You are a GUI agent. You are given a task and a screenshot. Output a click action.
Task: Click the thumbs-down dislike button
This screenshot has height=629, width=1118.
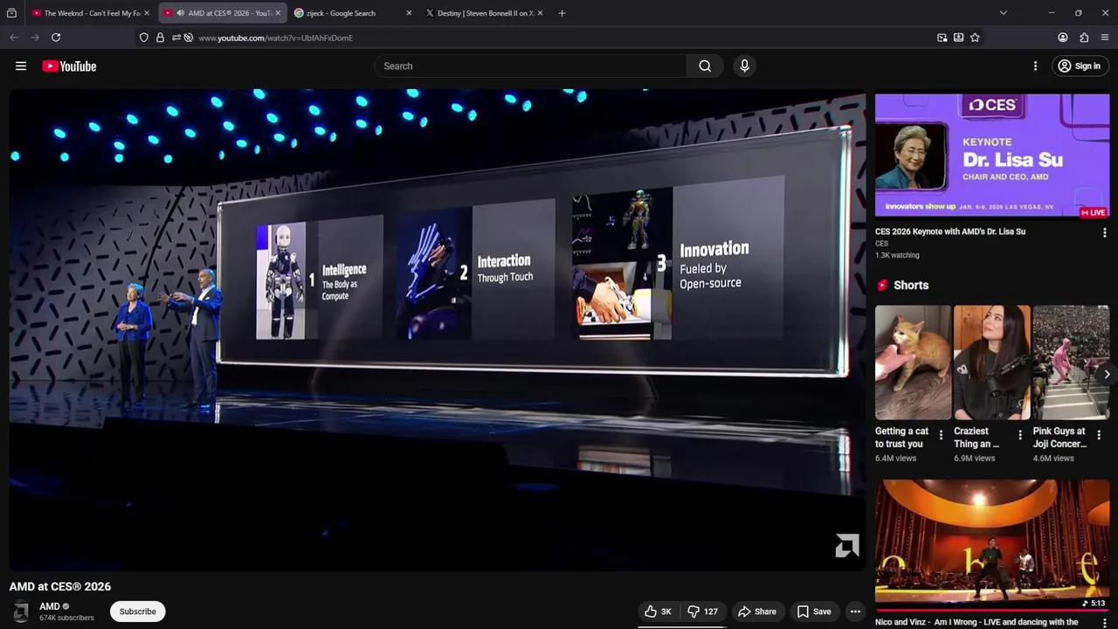[703, 612]
